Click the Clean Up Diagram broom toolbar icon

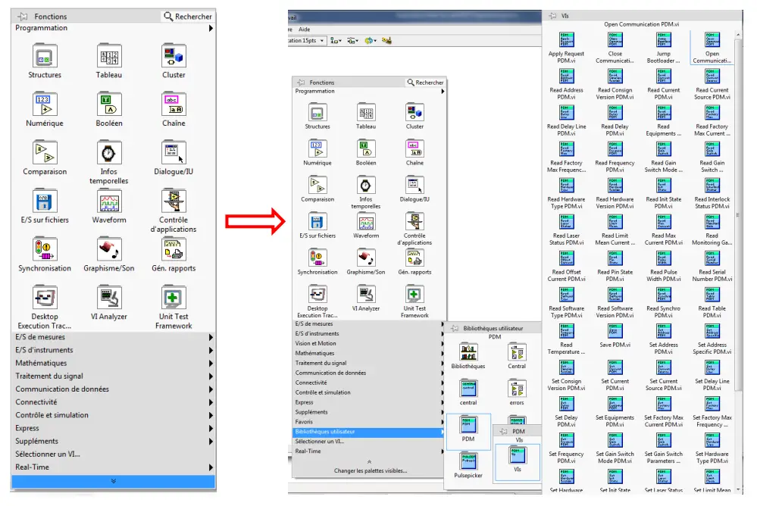tap(386, 41)
